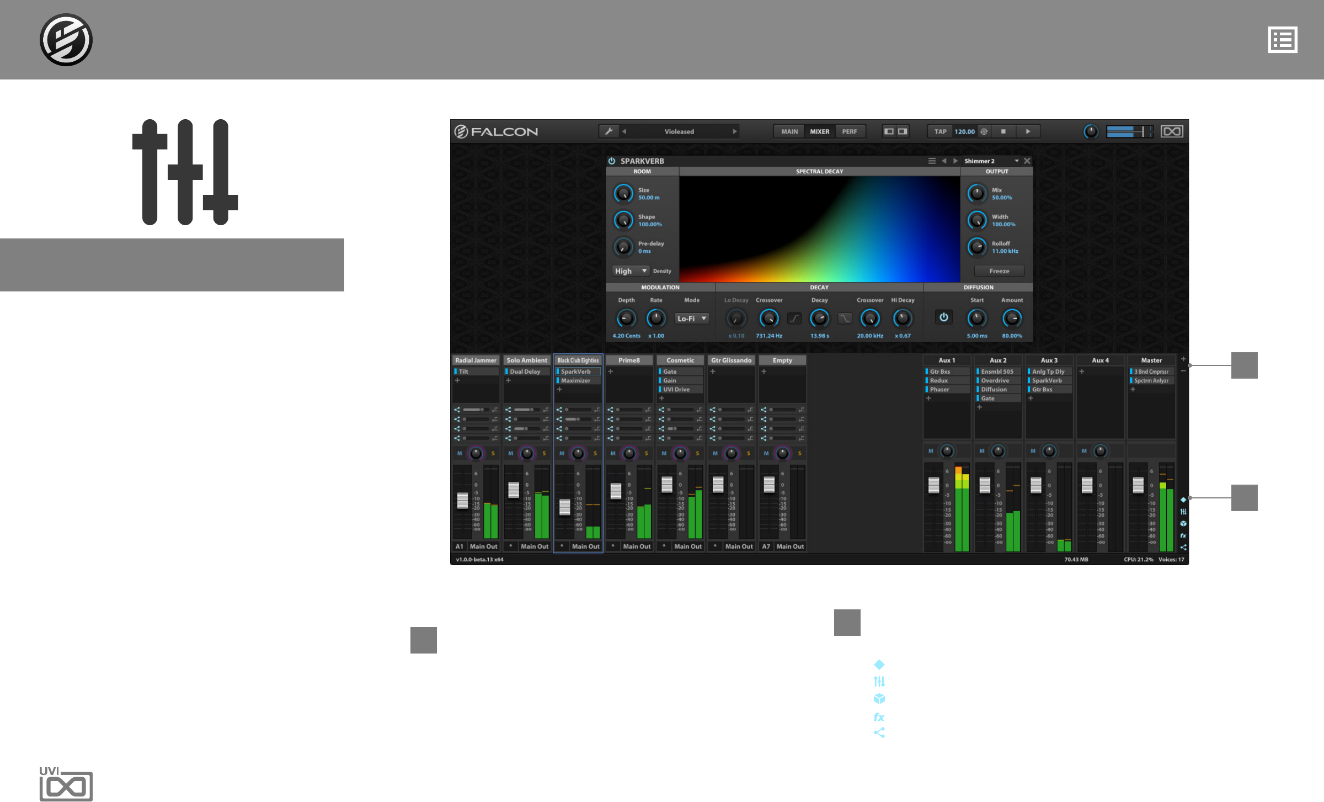
Task: Switch to the PERF tab
Action: click(x=850, y=131)
